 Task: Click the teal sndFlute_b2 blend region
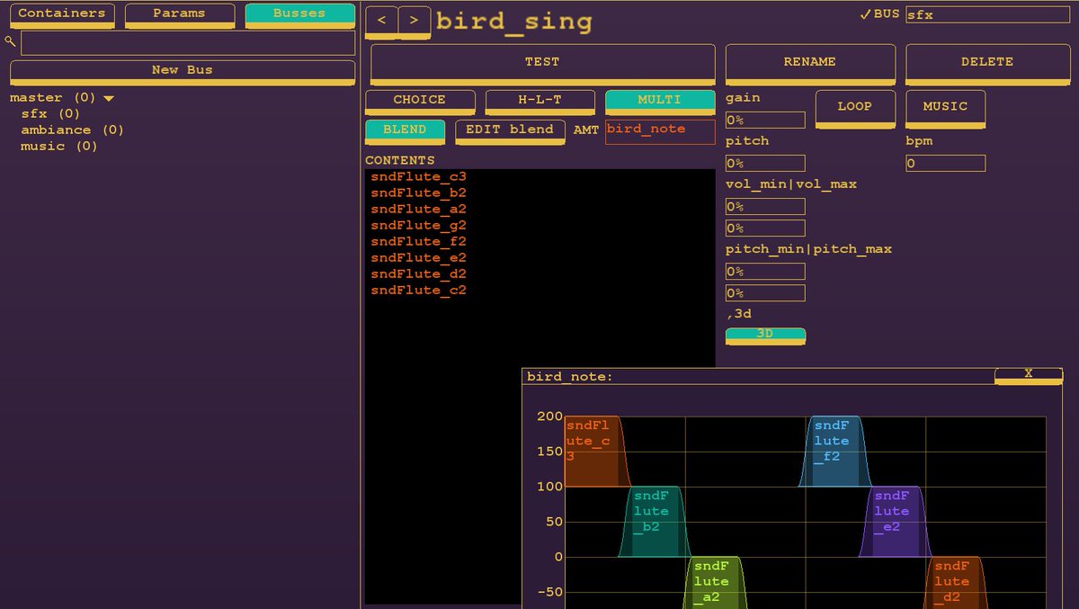[654, 522]
